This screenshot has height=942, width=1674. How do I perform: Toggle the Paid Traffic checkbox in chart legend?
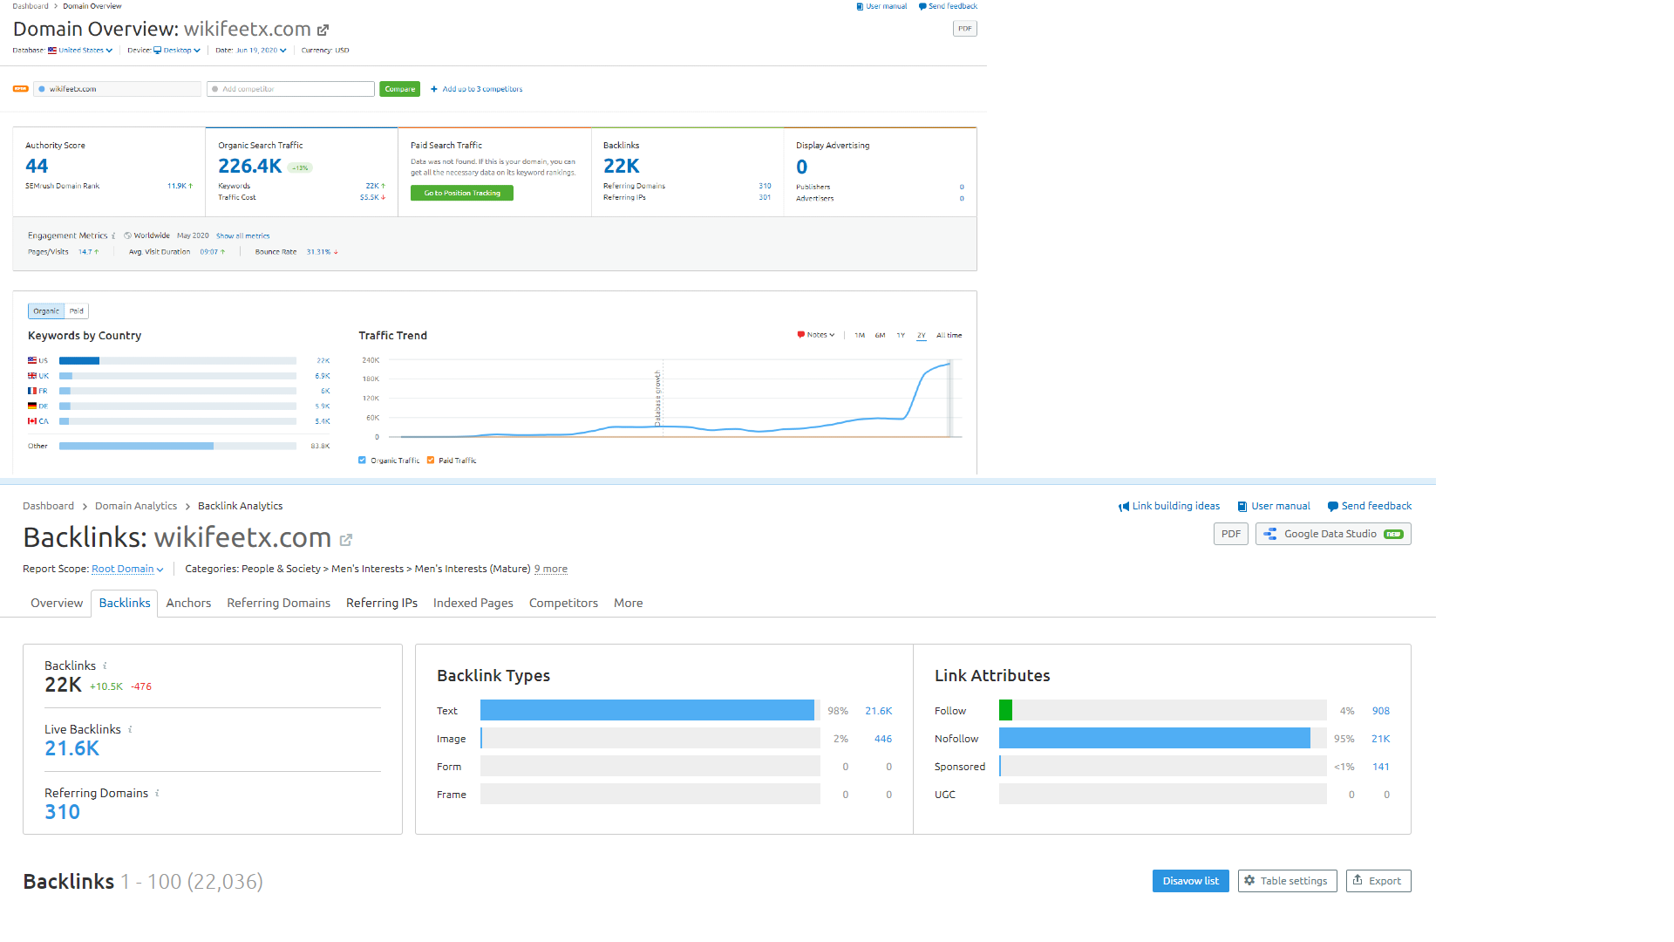(x=431, y=461)
